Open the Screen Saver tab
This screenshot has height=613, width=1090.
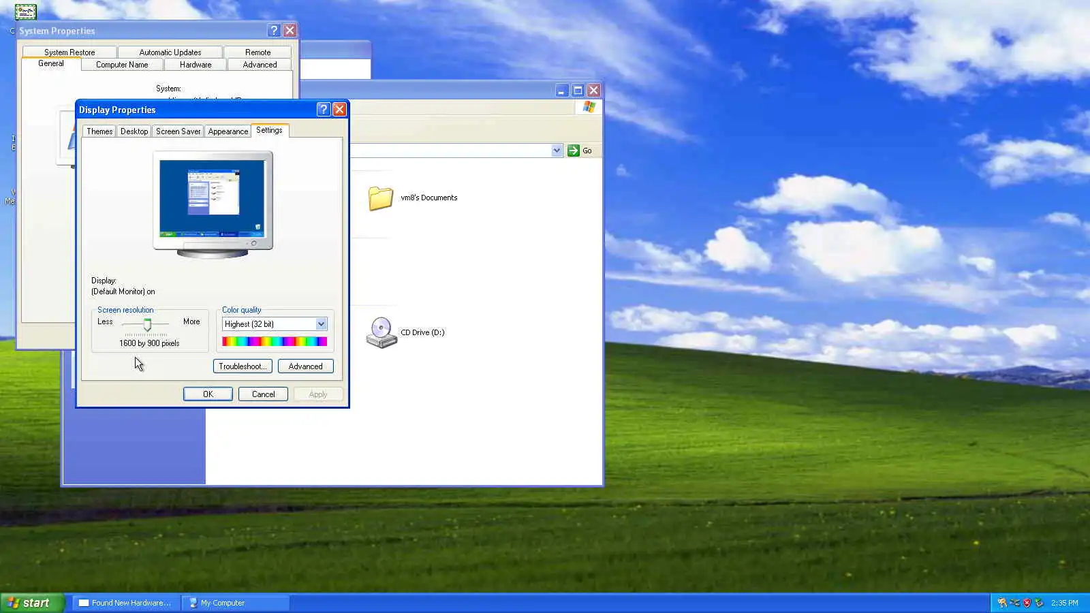(x=178, y=131)
